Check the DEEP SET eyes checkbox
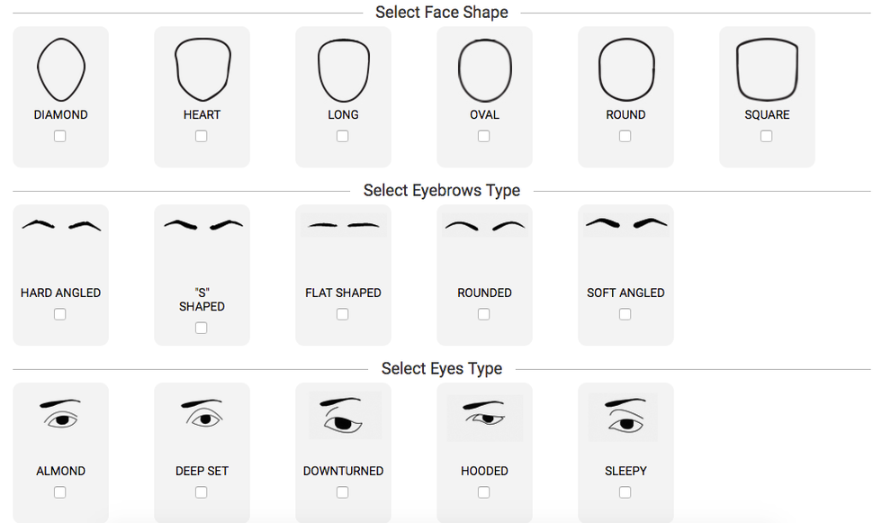Screen dimensions: 882x523 [x=202, y=492]
